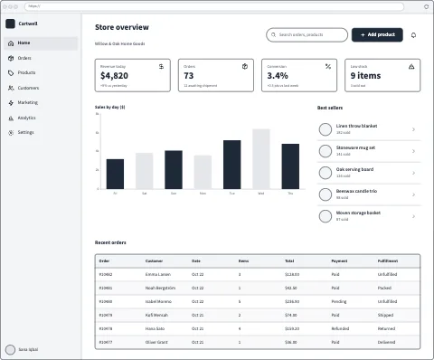
Task: Click the 9 items low stock value
Action: [365, 76]
